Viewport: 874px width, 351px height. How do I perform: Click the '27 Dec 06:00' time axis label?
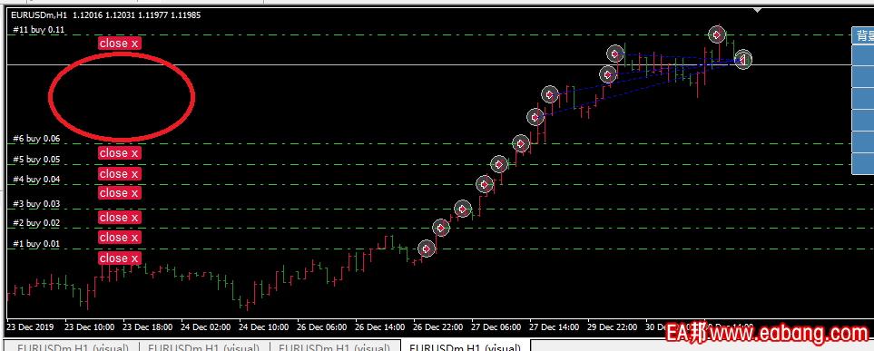point(496,327)
